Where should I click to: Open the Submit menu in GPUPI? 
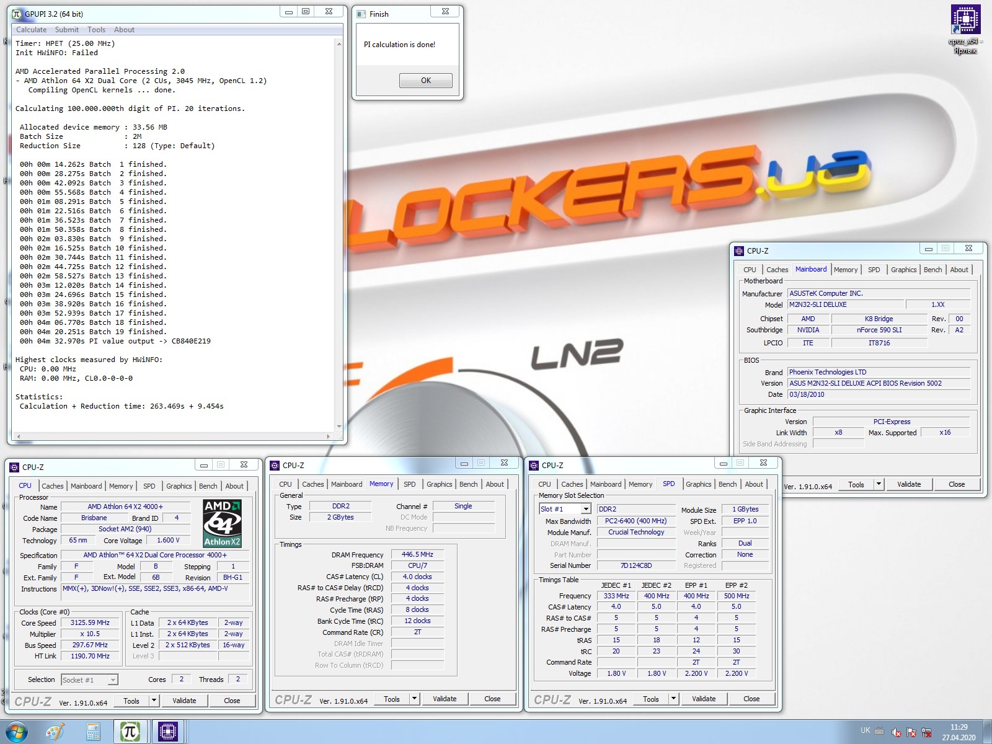point(66,30)
